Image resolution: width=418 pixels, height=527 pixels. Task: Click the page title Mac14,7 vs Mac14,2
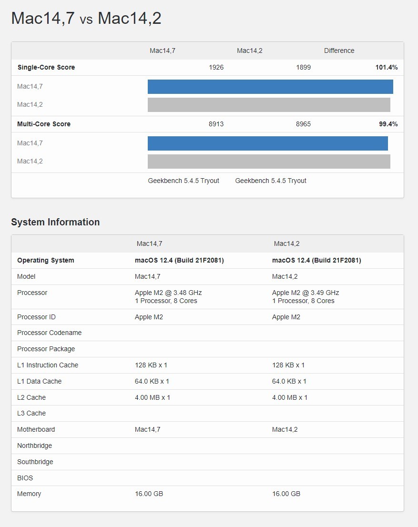click(x=86, y=19)
